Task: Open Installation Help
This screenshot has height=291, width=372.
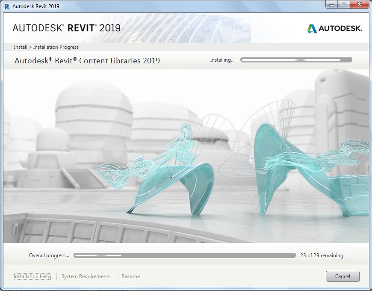Action: click(32, 276)
